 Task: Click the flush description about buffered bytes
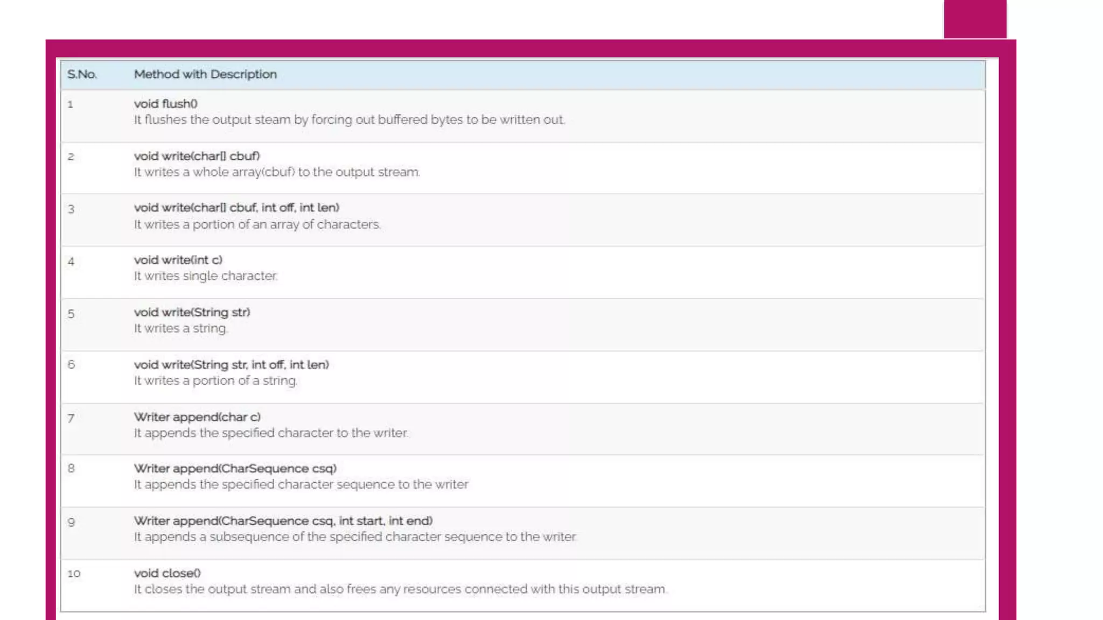350,119
